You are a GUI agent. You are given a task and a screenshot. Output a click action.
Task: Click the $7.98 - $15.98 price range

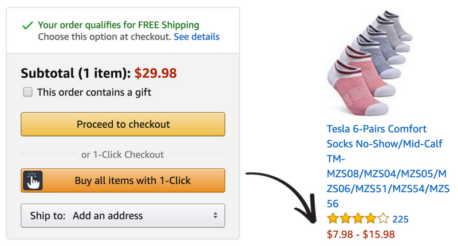(x=361, y=234)
